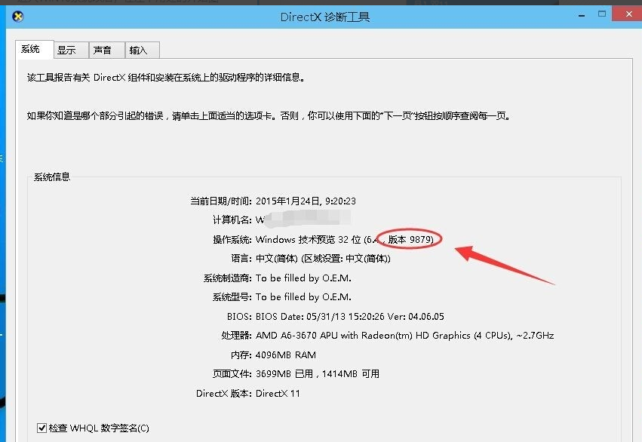Click the minimize icon on the window
The height and width of the screenshot is (442, 642).
(582, 14)
